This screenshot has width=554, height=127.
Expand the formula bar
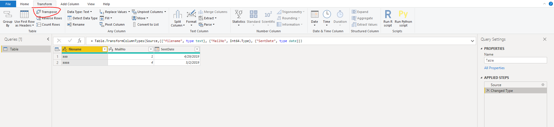(472, 41)
